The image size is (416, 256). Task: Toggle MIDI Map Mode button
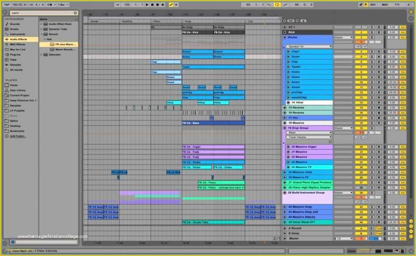point(385,4)
